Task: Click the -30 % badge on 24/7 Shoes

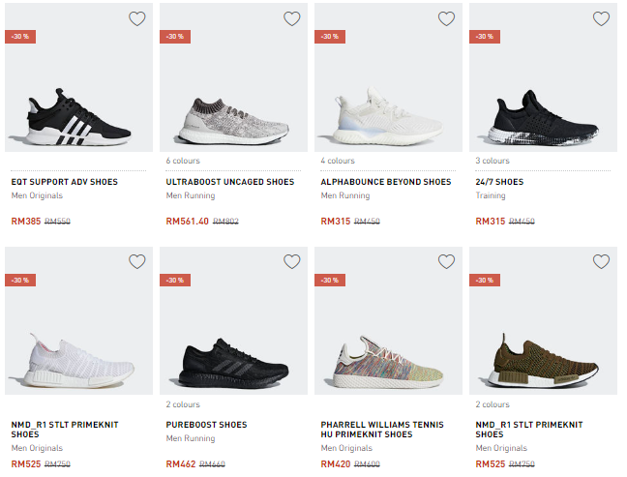Action: pos(484,37)
